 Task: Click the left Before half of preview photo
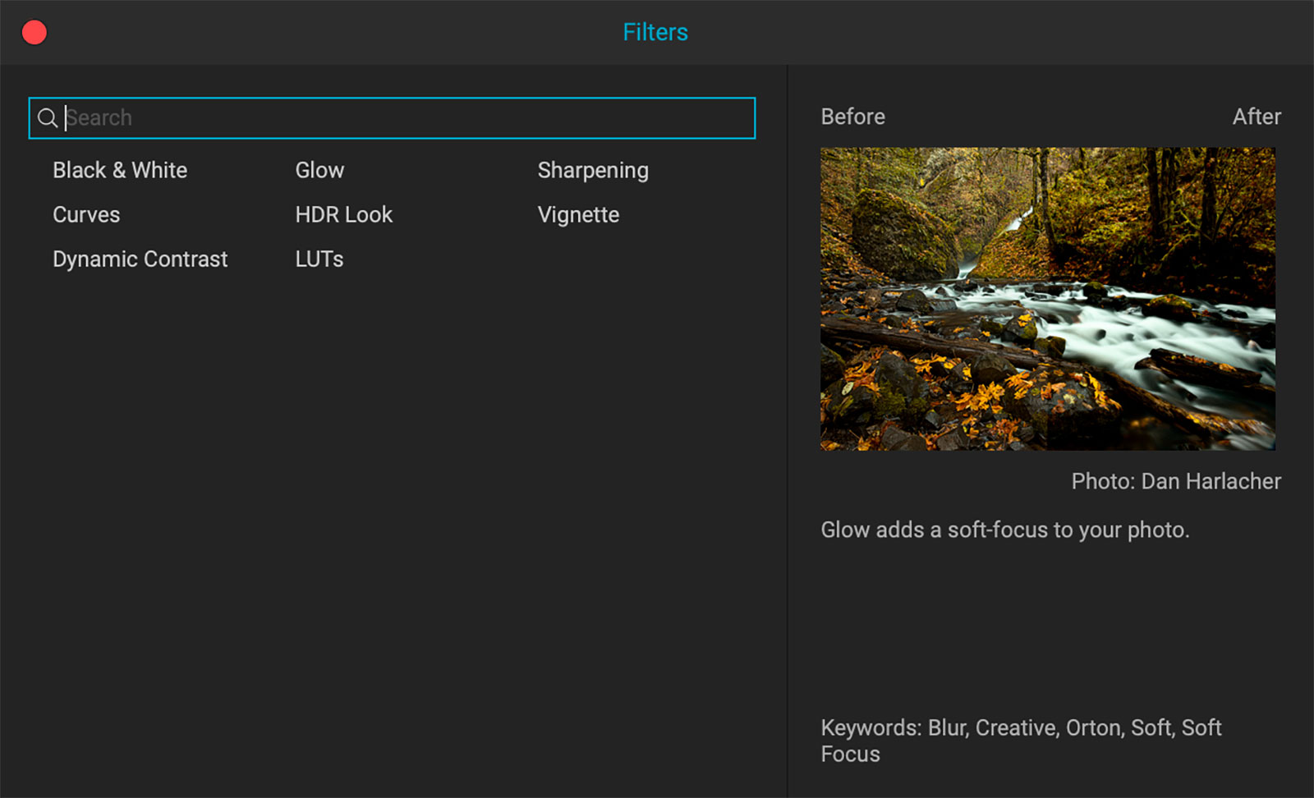(x=934, y=299)
